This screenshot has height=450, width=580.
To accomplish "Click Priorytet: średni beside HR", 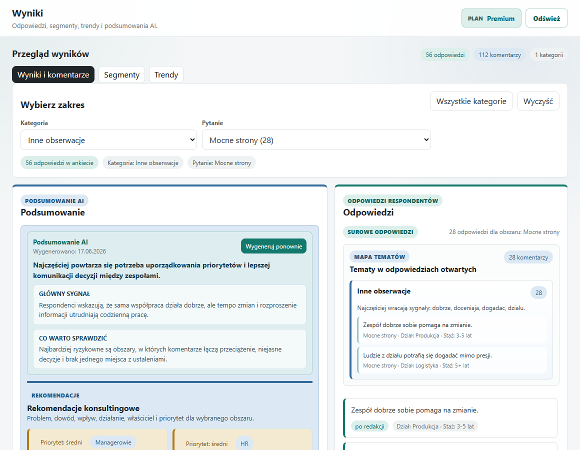I will click(x=207, y=443).
